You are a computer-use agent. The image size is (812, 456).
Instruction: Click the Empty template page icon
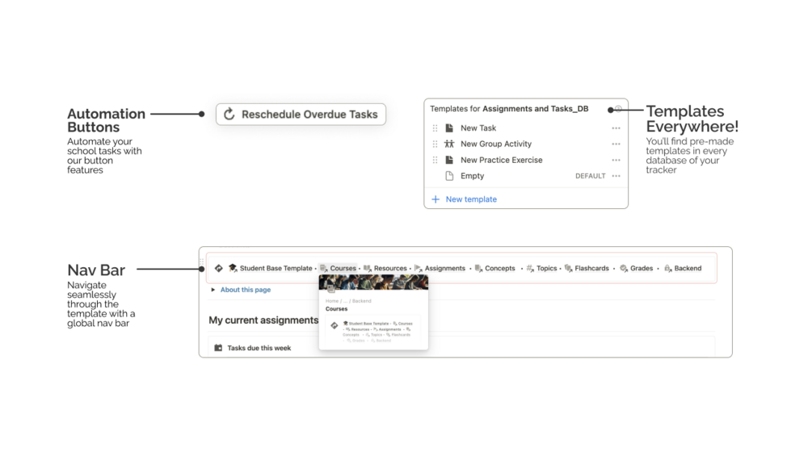(x=449, y=176)
